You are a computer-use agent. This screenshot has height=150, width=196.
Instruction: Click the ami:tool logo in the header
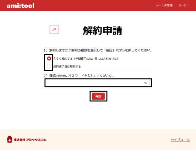click(x=20, y=6)
